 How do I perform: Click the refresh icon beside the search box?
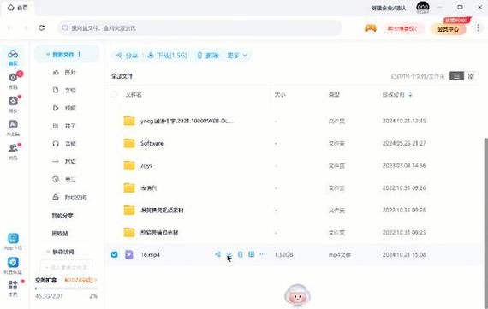coord(42,27)
